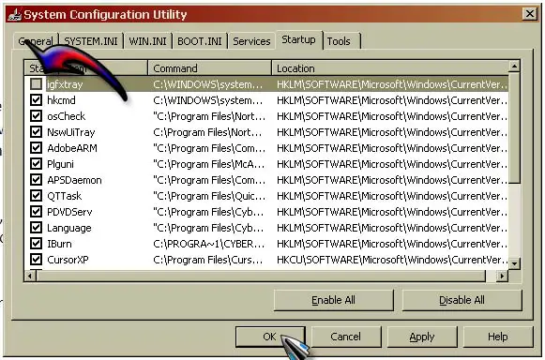Select the PDVDServ row name

pyautogui.click(x=69, y=212)
